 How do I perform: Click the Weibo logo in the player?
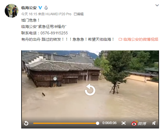pos(139,123)
